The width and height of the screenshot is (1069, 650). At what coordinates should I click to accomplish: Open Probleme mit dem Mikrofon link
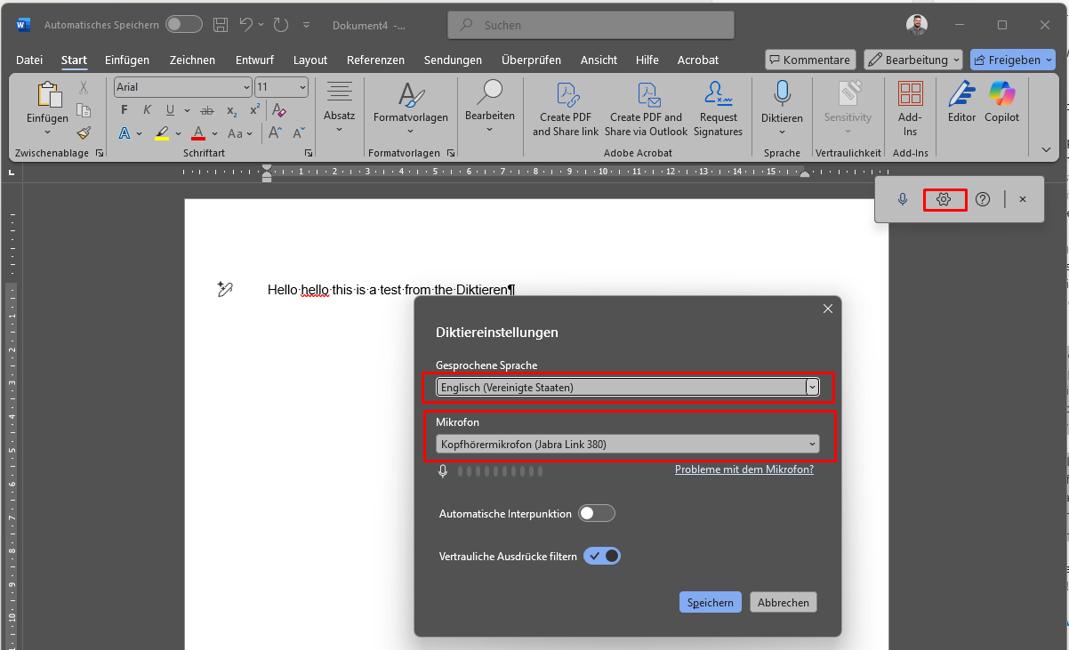click(744, 469)
